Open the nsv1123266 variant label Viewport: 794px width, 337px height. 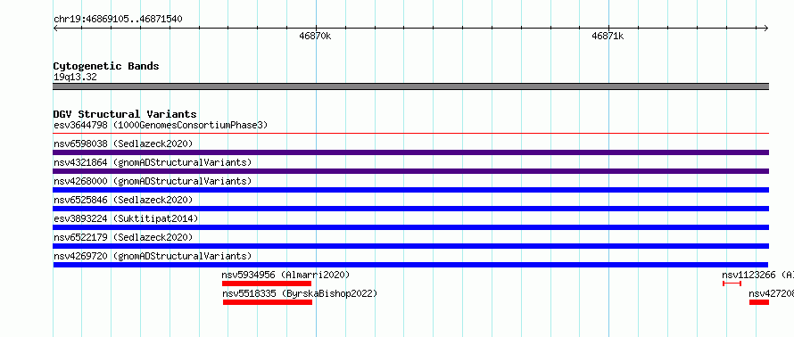click(x=757, y=275)
